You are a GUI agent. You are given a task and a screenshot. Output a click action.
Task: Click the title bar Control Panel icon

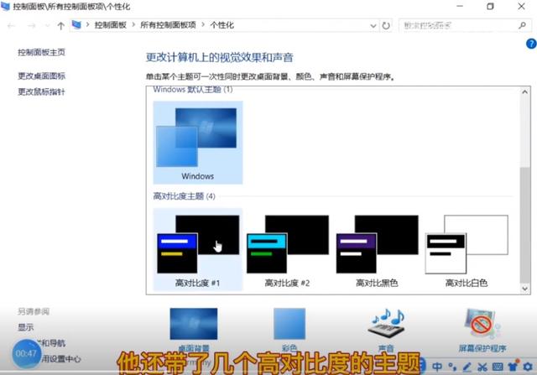point(6,6)
